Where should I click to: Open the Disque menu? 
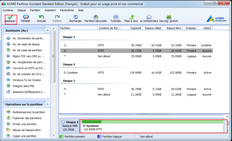point(22,10)
